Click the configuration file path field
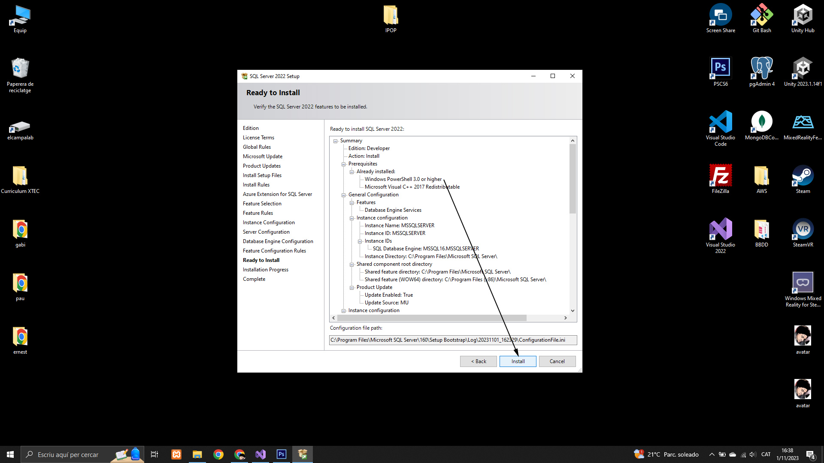This screenshot has width=824, height=463. tap(452, 340)
